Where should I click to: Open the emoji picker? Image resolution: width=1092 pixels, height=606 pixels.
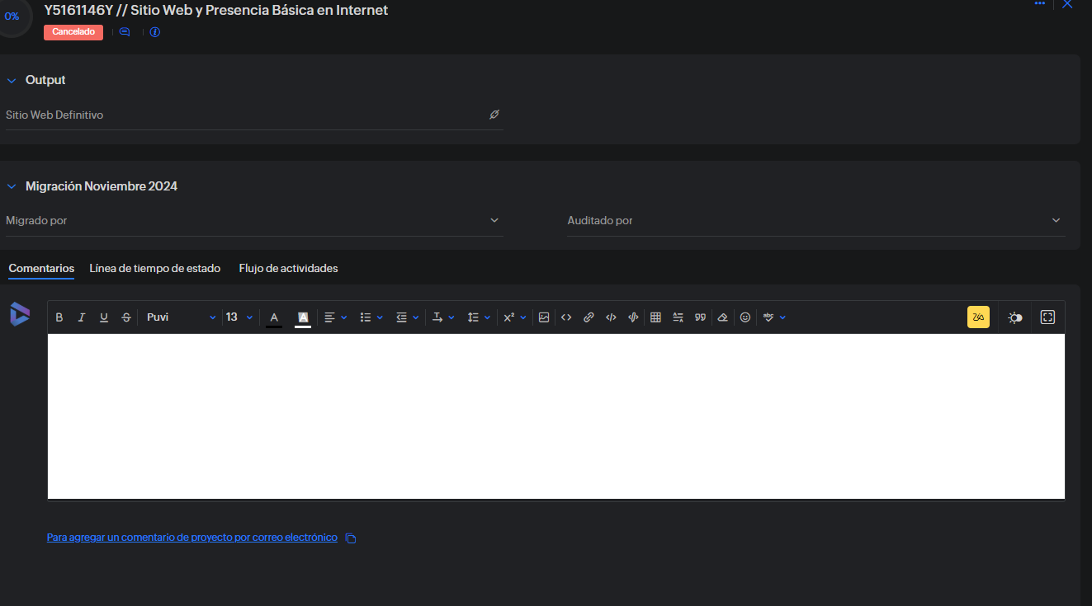(745, 317)
